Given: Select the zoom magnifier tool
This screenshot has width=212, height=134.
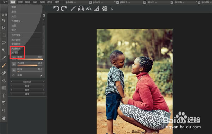Looking at the screenshot, I should coord(4,110).
